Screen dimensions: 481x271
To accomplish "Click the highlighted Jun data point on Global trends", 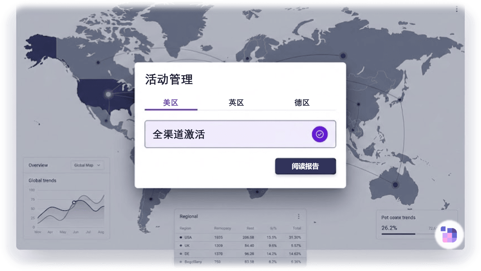I will (x=75, y=202).
